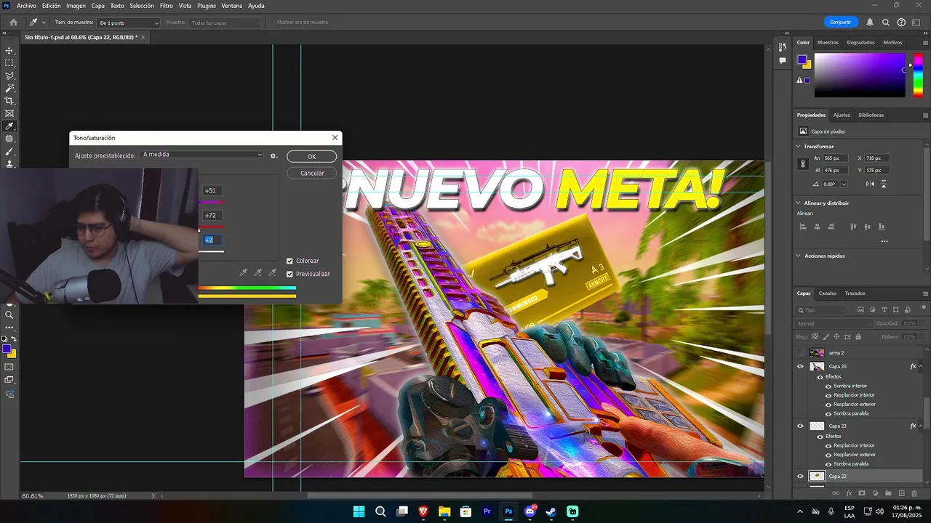Click add layer style fx icon

[849, 493]
